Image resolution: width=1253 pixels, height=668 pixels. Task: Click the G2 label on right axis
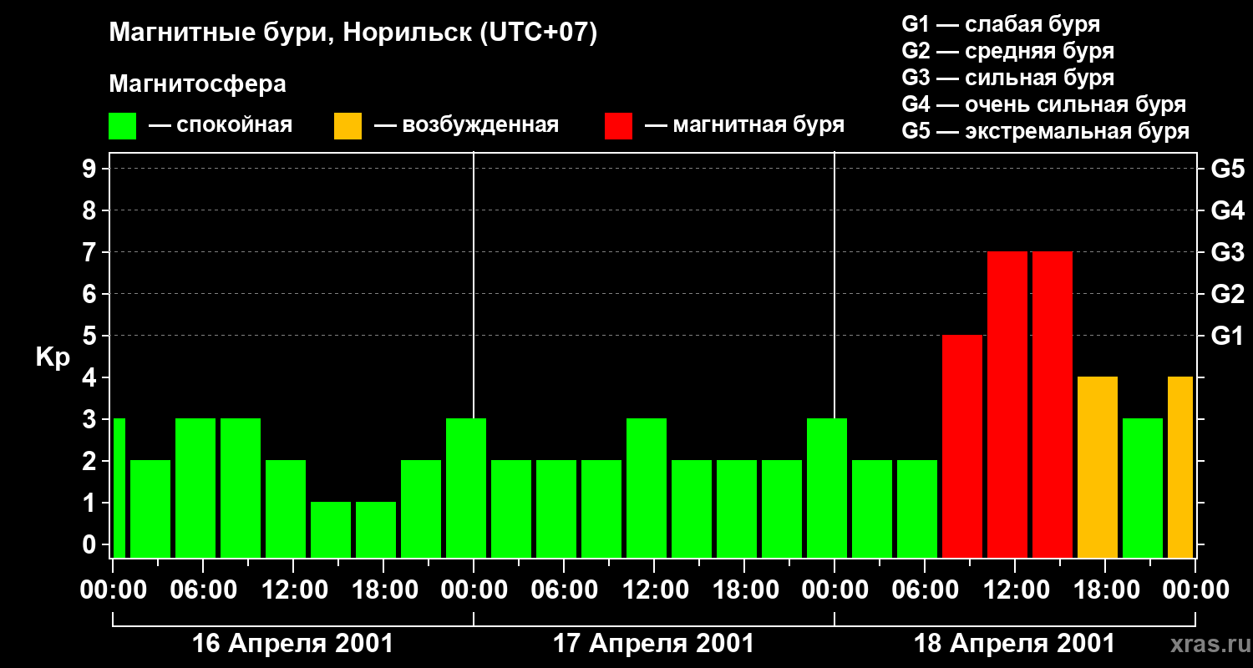point(1227,294)
